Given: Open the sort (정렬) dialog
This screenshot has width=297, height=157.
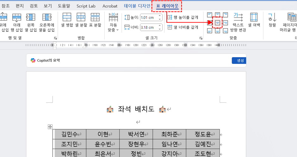Looking at the screenshot, I should (272, 20).
